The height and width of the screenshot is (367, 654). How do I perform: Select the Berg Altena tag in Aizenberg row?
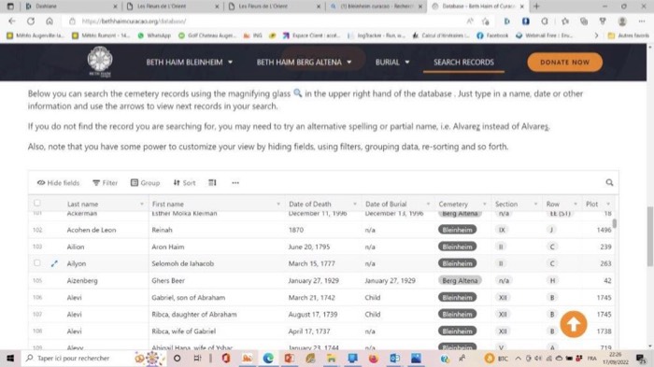460,281
